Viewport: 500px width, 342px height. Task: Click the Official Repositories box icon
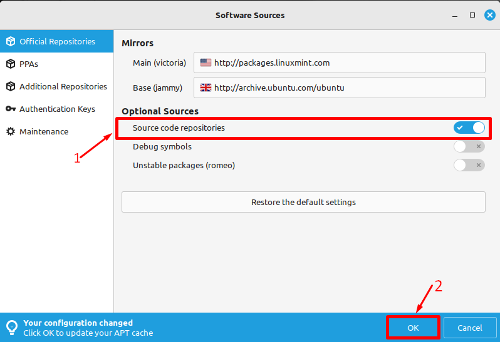(10, 41)
